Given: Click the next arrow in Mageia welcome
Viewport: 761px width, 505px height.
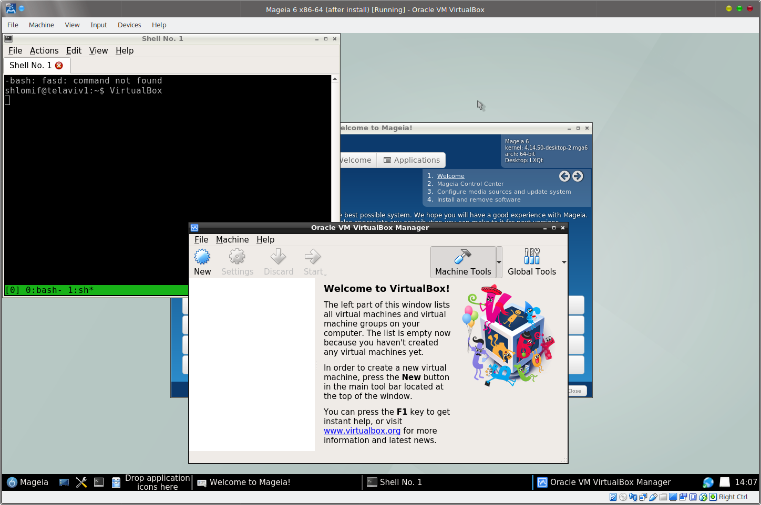Looking at the screenshot, I should point(578,176).
